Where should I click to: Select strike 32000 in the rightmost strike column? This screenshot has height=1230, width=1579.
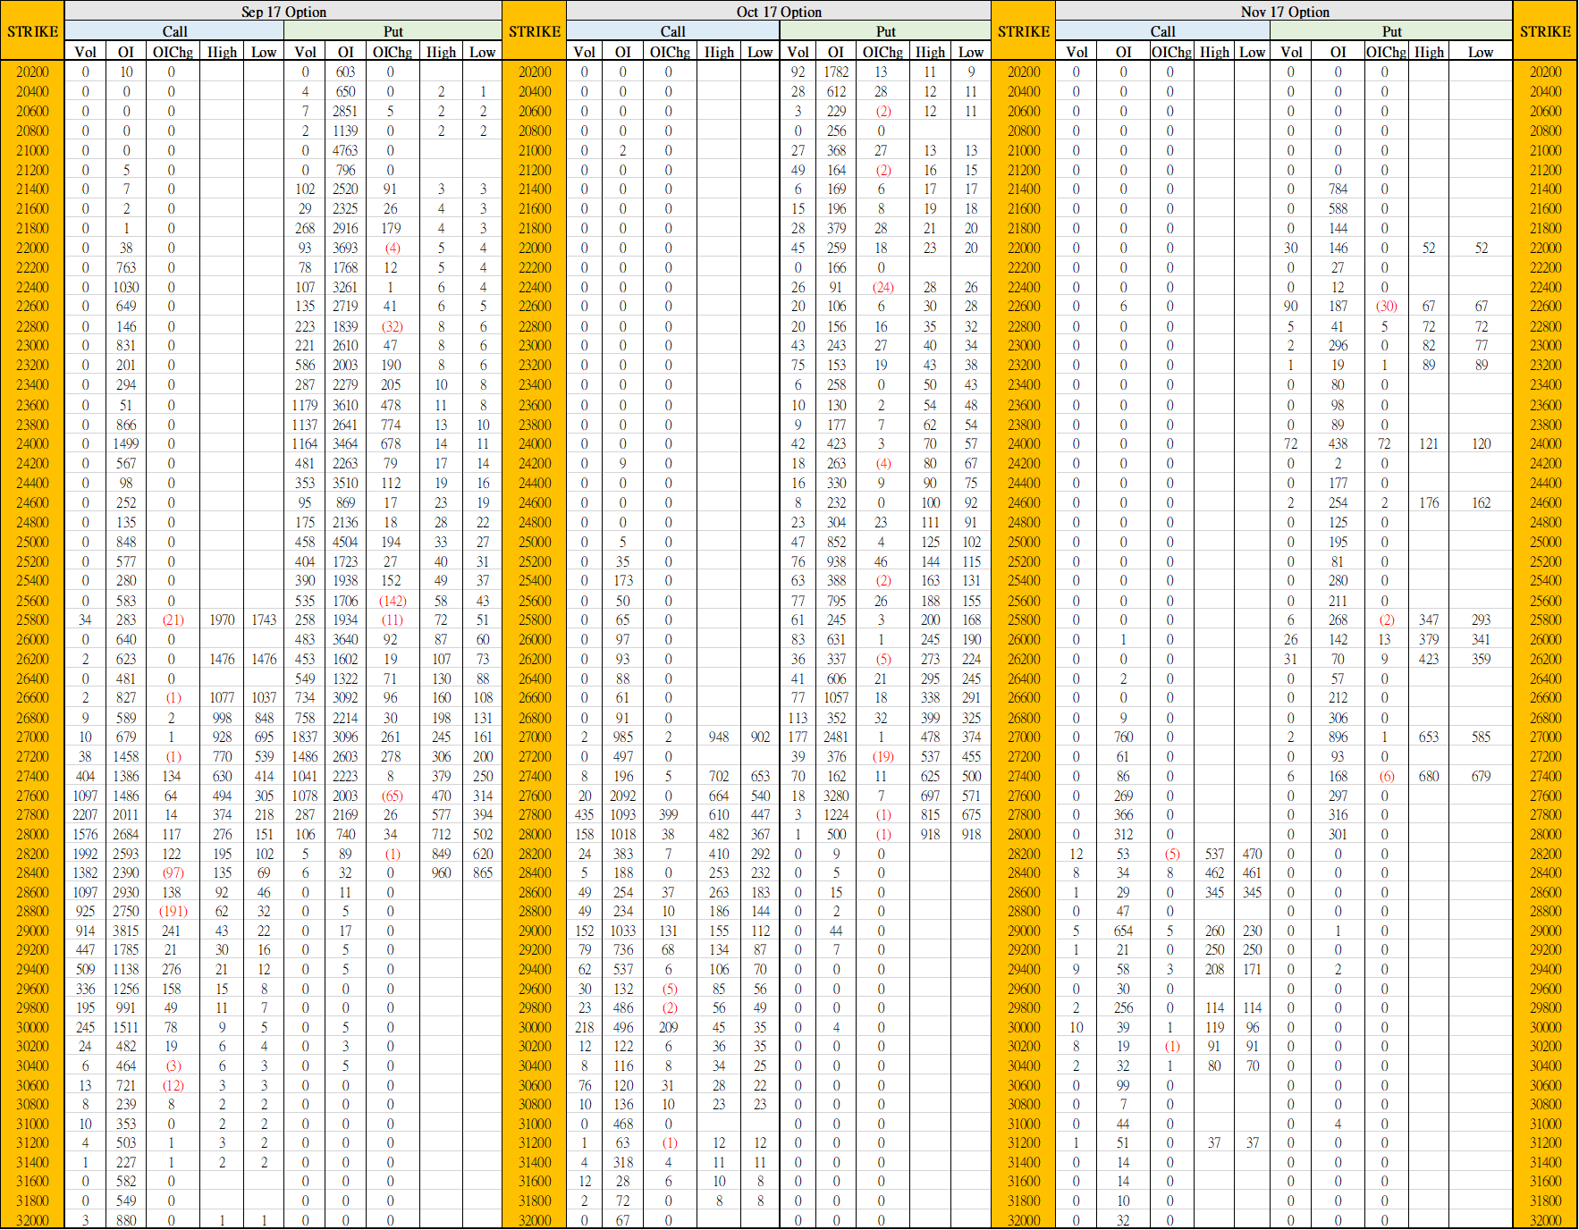1545,1220
